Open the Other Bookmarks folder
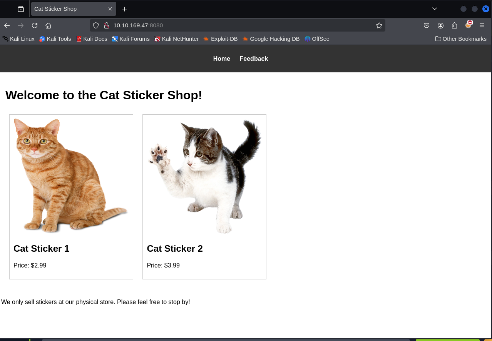 coord(461,39)
